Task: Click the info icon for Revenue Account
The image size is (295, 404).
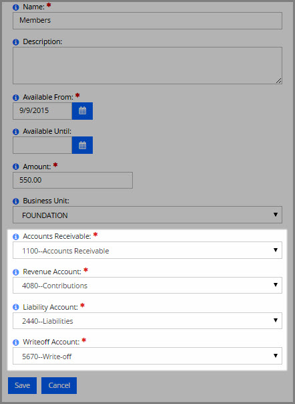Action: [x=16, y=272]
